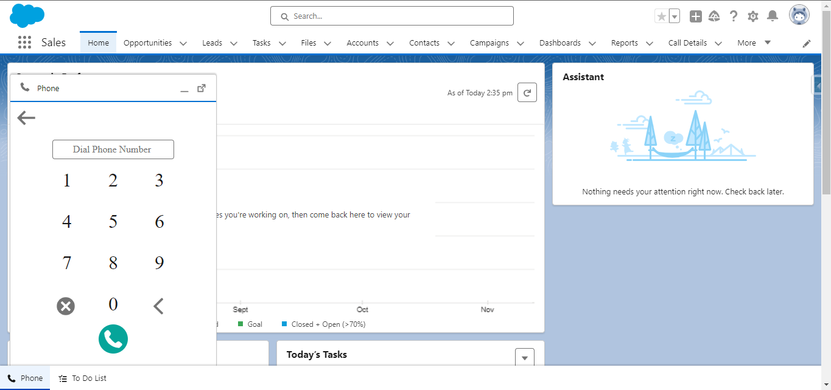Focus the Dial Phone Number field
Image resolution: width=831 pixels, height=390 pixels.
pos(113,149)
